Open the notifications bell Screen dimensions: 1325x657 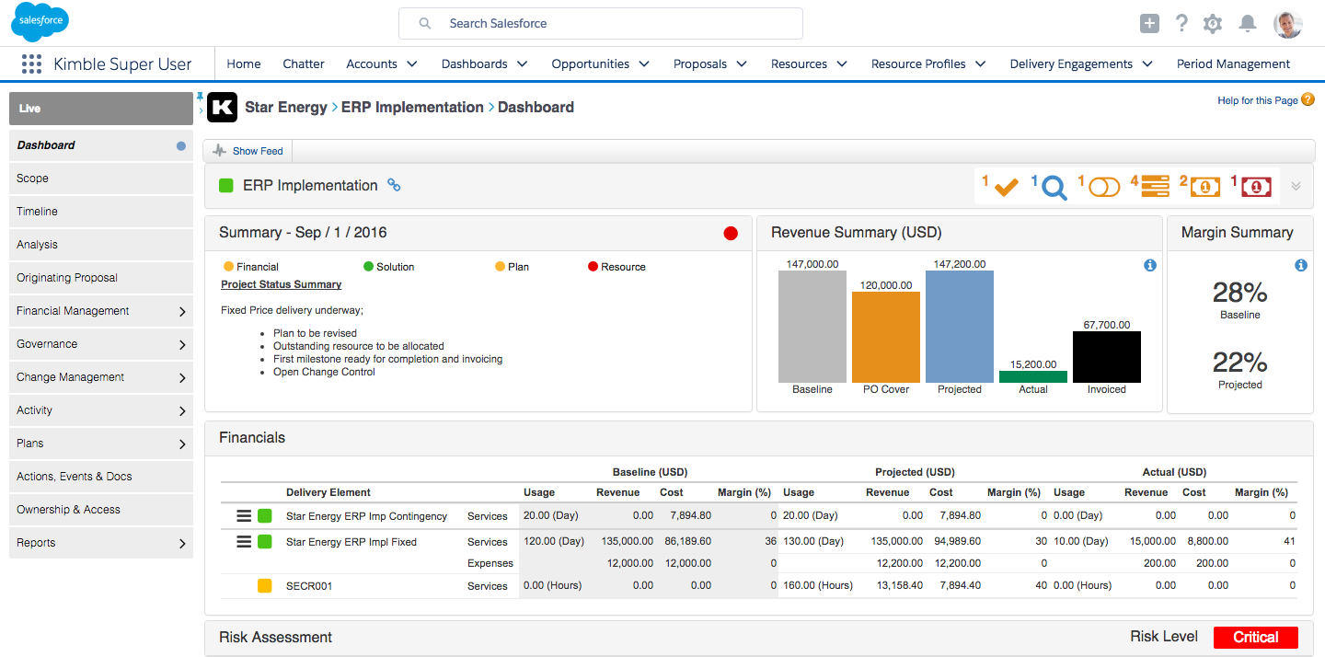point(1248,24)
